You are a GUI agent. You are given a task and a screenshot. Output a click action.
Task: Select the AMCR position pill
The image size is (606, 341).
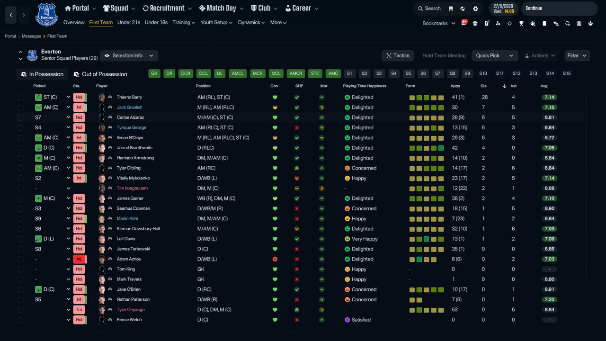tap(296, 73)
